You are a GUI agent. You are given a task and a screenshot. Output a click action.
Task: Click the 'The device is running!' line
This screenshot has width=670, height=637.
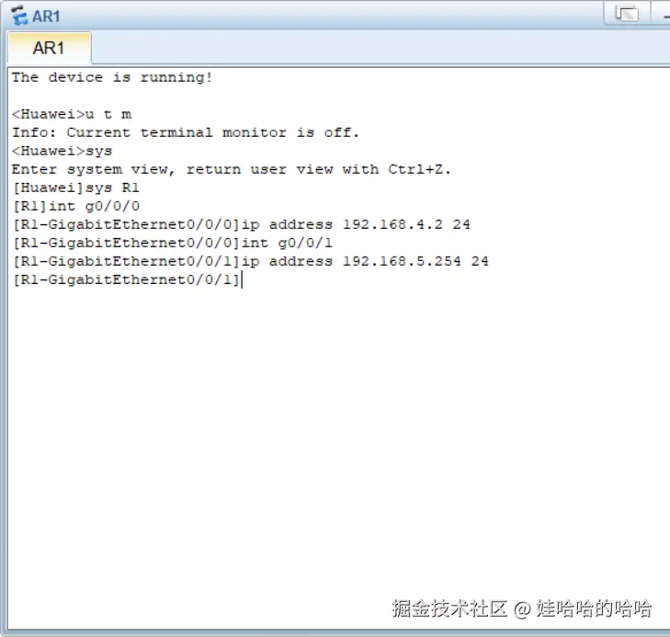click(x=112, y=77)
